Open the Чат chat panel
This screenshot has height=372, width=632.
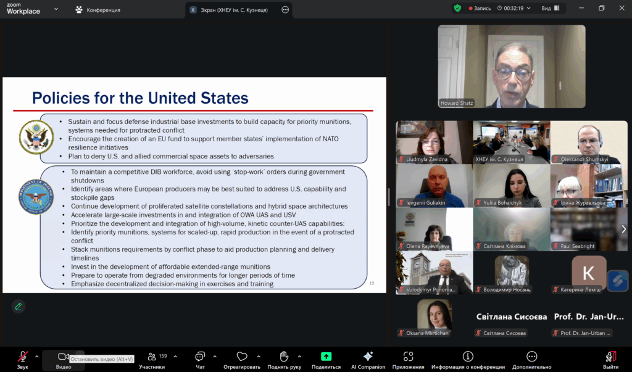(x=200, y=359)
